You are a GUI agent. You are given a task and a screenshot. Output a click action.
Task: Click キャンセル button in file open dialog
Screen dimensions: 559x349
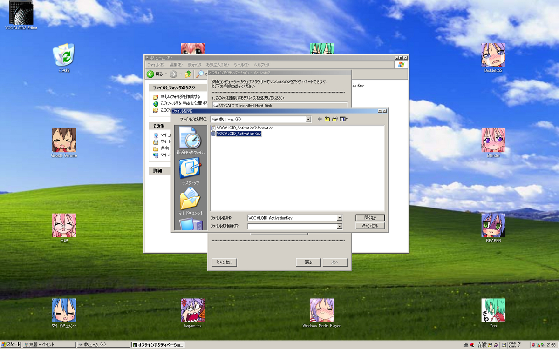(370, 226)
